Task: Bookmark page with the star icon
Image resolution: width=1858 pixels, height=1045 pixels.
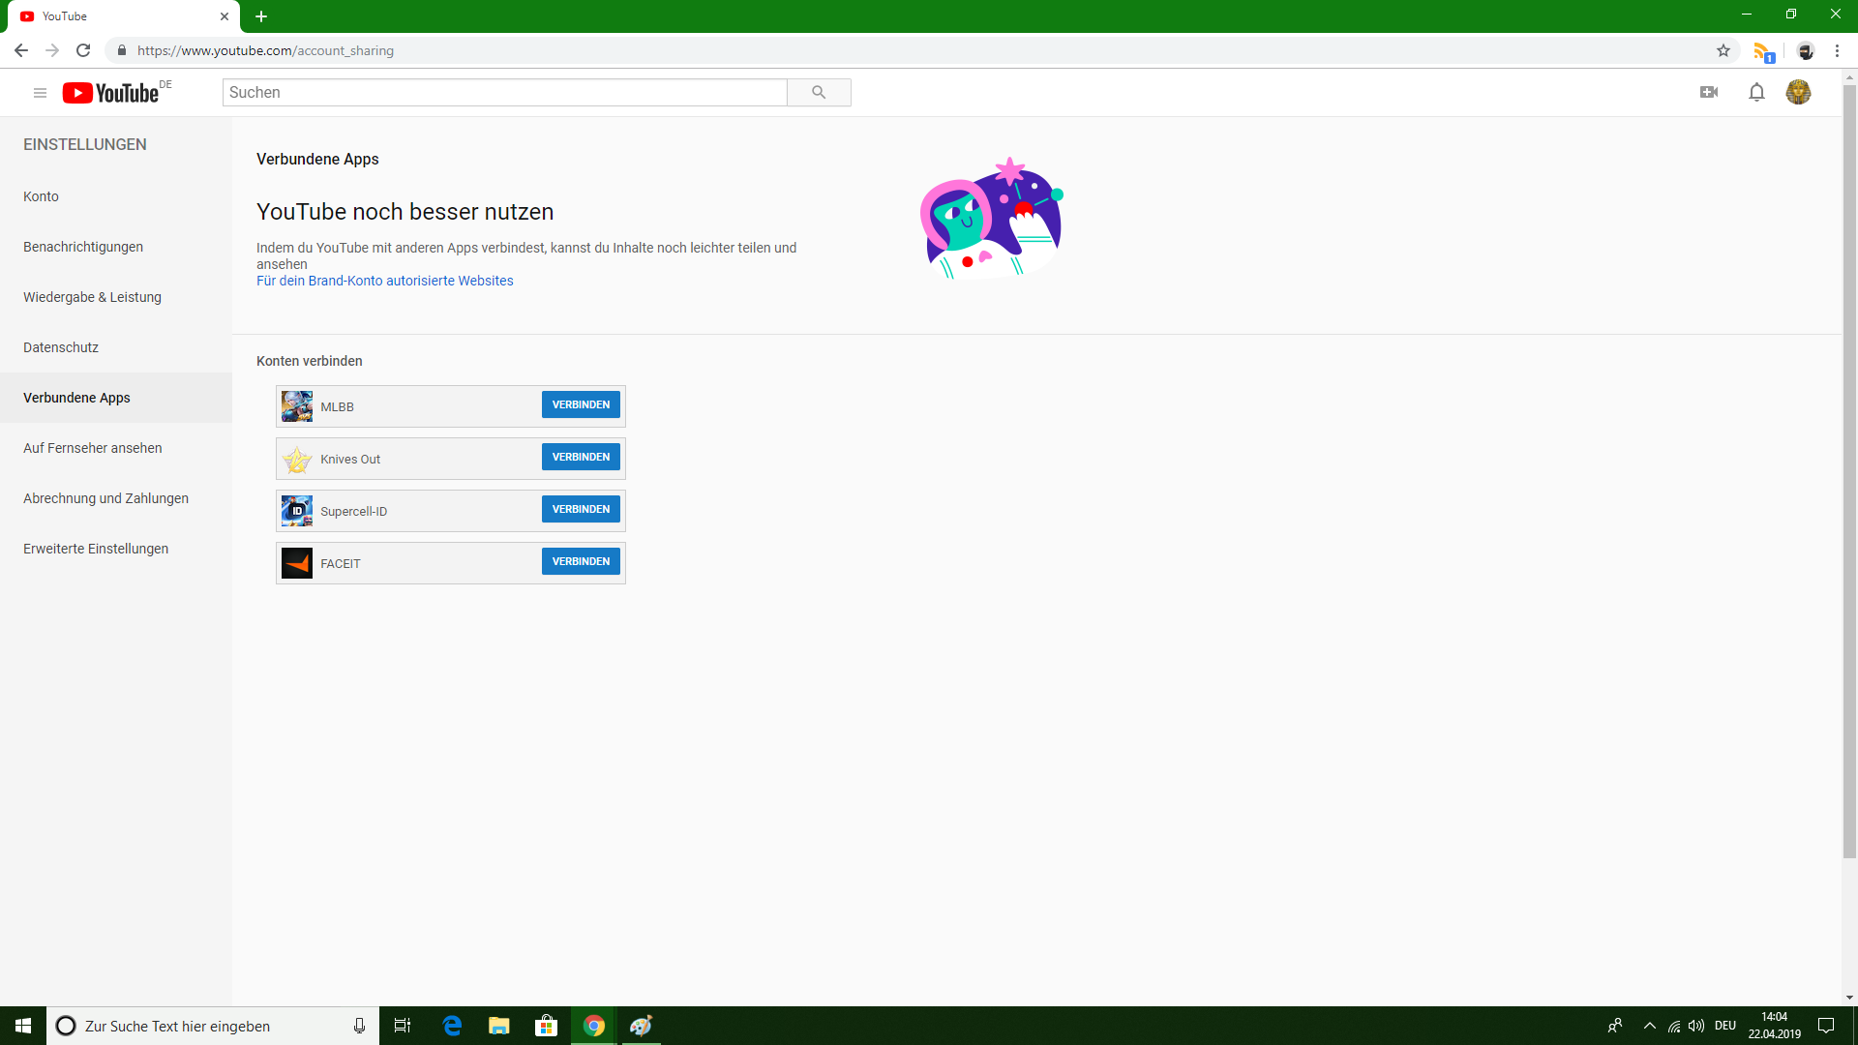Action: click(1723, 50)
